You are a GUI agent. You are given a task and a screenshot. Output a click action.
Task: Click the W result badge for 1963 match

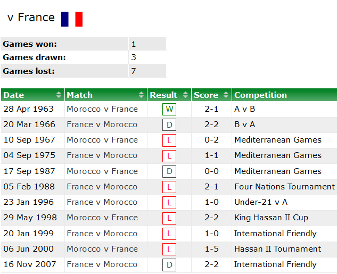[169, 110]
